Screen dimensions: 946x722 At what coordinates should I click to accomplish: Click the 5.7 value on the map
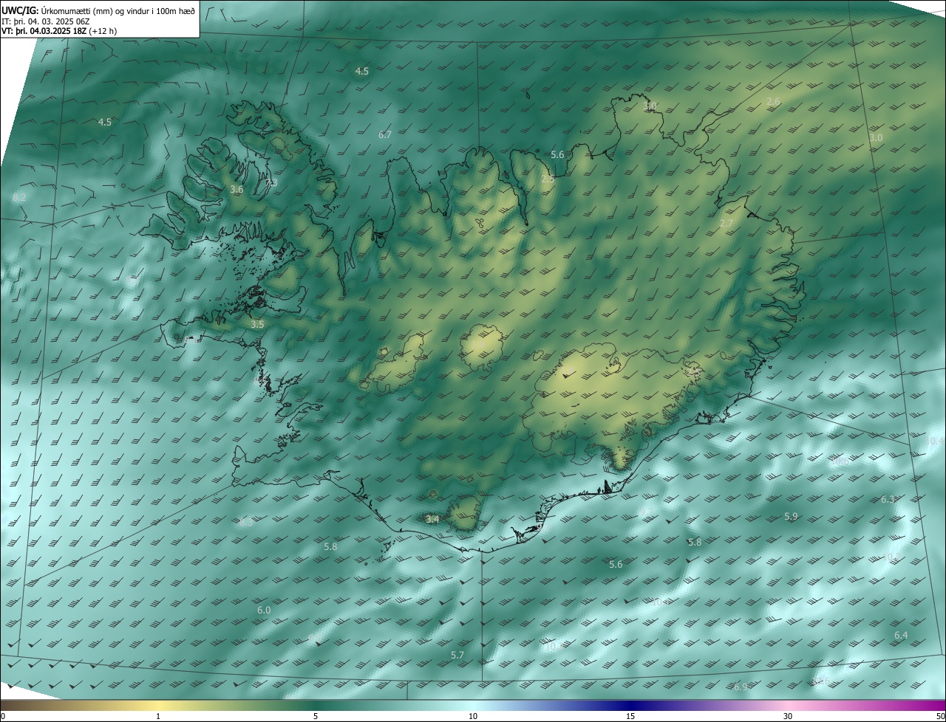tap(457, 656)
